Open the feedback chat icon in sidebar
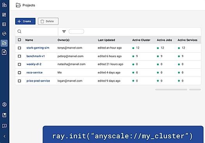The height and width of the screenshot is (143, 205). point(4,126)
